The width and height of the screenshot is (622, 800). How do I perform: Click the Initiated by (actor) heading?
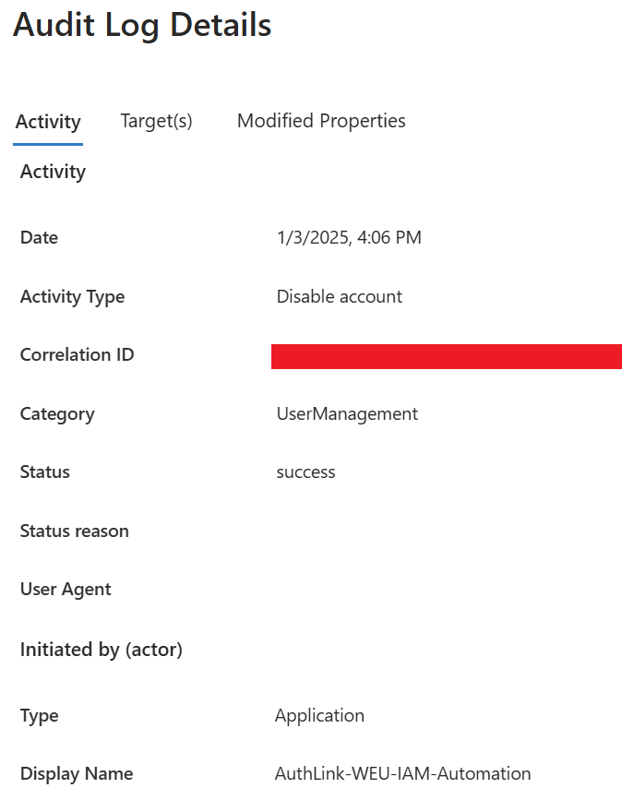pyautogui.click(x=102, y=651)
